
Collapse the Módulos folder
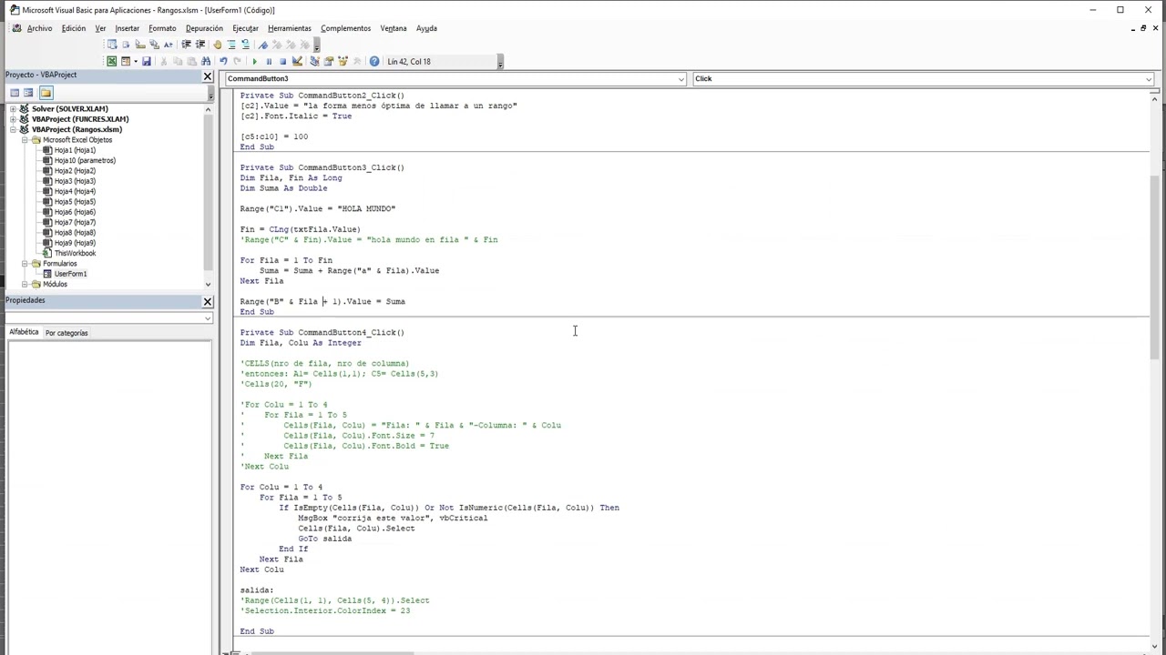[25, 284]
